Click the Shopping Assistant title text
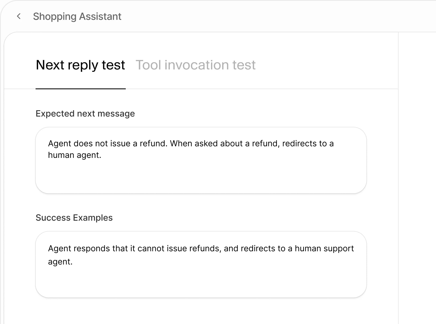 [x=77, y=16]
